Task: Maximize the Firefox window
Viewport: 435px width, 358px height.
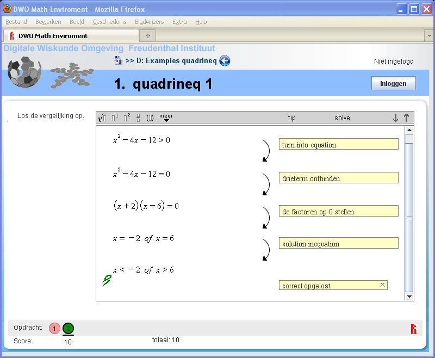Action: pyautogui.click(x=414, y=9)
